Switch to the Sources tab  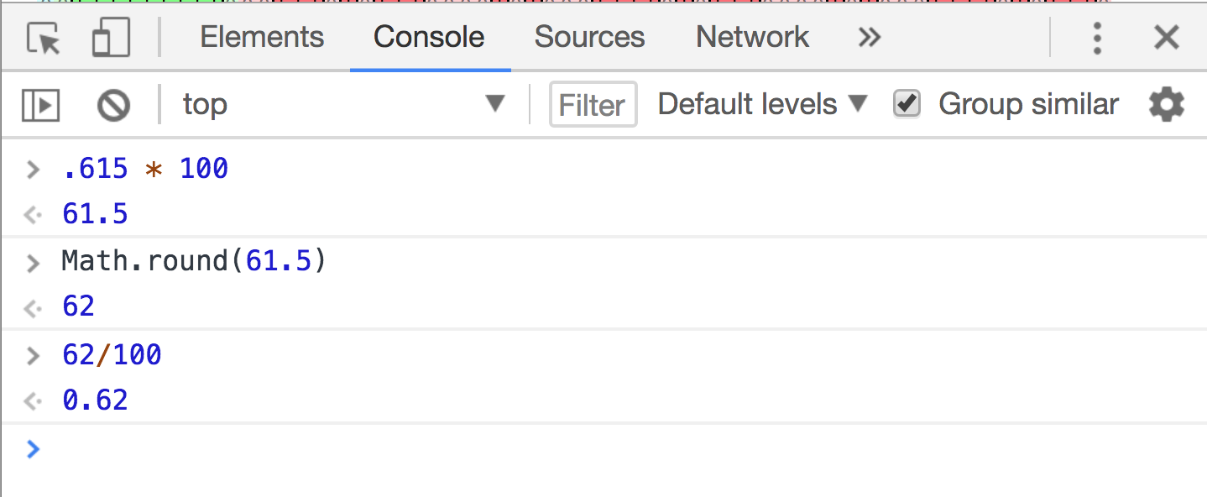pyautogui.click(x=589, y=37)
